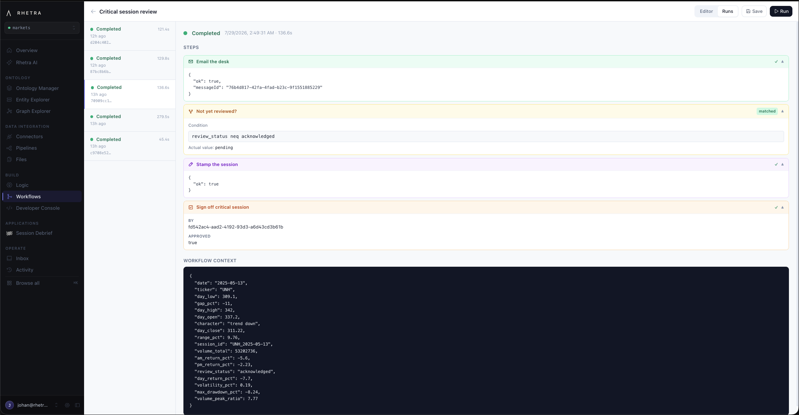Click the Entity Explorer icon
Viewport: 799px width, 415px height.
[9, 100]
